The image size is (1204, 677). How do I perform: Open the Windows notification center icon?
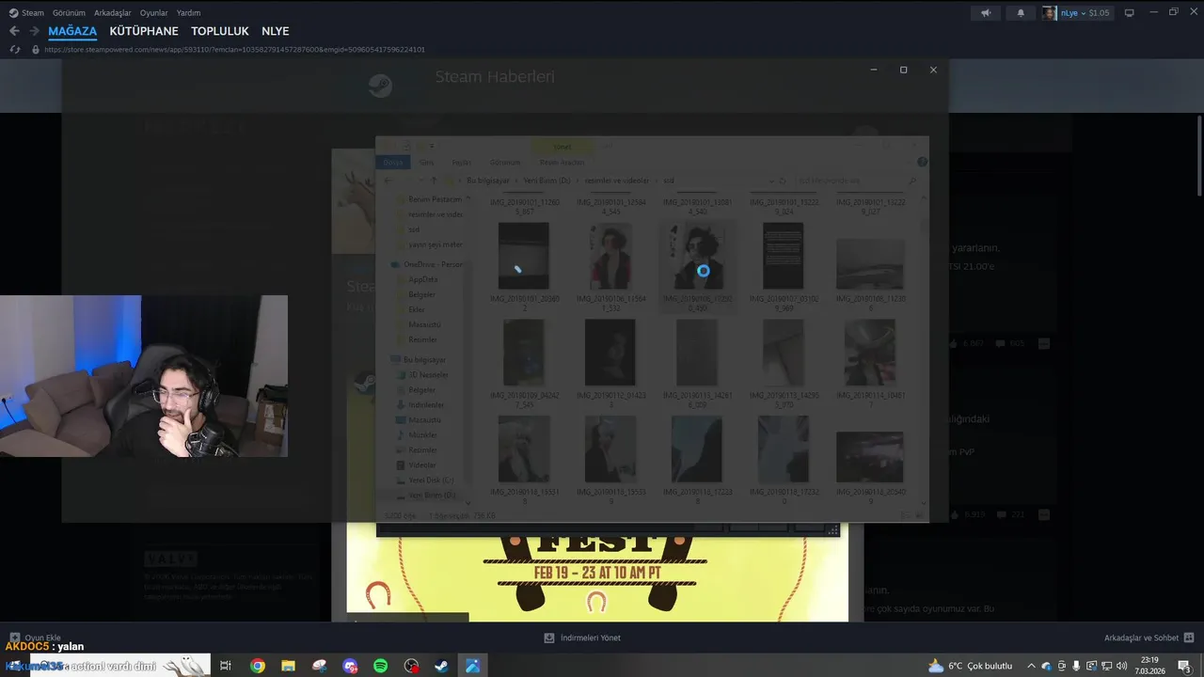click(x=1184, y=666)
